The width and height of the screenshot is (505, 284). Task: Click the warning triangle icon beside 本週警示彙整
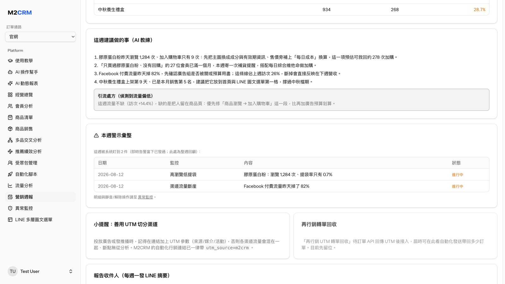coord(96,135)
